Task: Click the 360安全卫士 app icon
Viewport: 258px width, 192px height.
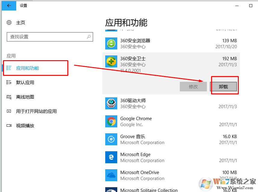Action: (111, 61)
